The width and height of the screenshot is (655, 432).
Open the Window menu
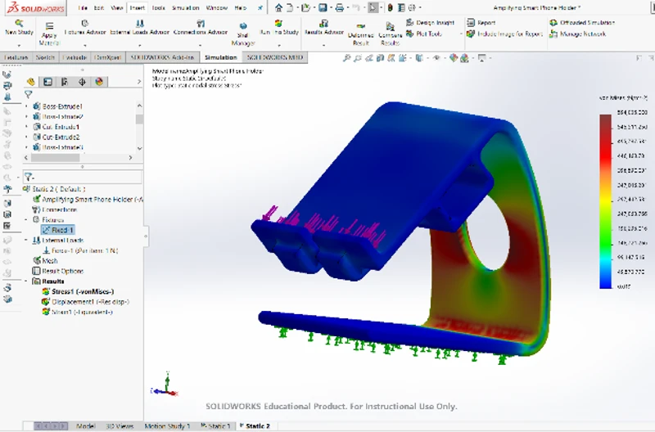coord(216,7)
